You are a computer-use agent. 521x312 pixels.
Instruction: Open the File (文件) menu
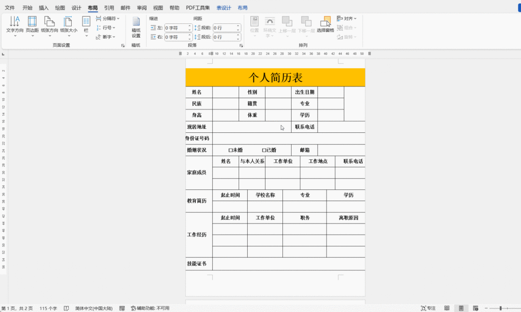(10, 8)
